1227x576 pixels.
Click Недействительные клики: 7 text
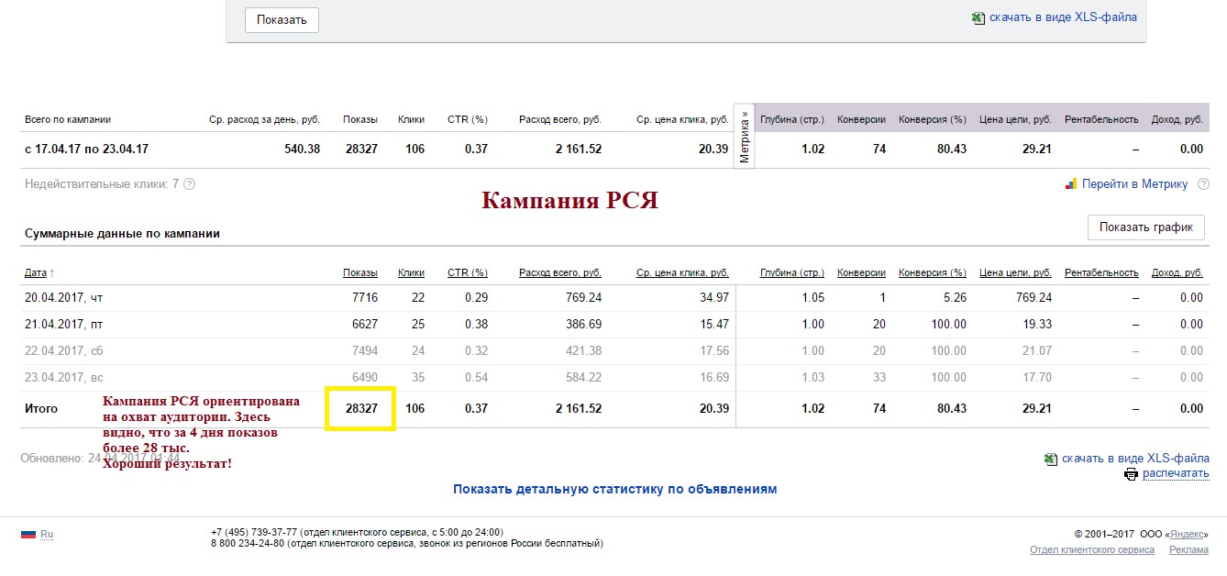coord(102,184)
